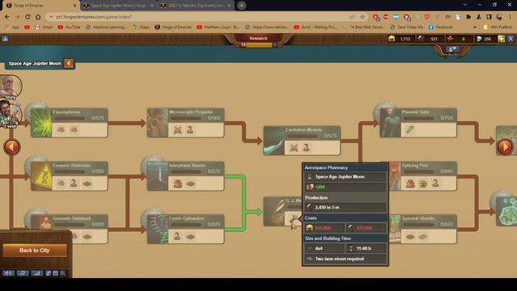
Task: Open the Save Video Me bookmark
Action: (406, 27)
